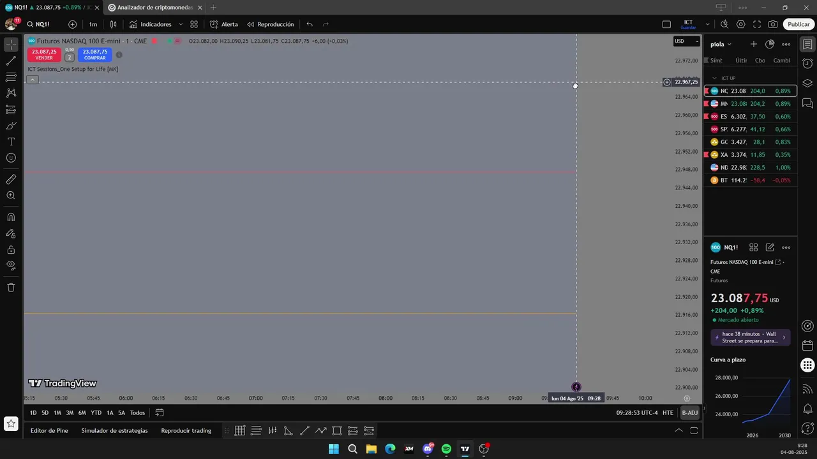The height and width of the screenshot is (459, 817).
Task: Open favorites star toolbar button
Action: (11, 423)
